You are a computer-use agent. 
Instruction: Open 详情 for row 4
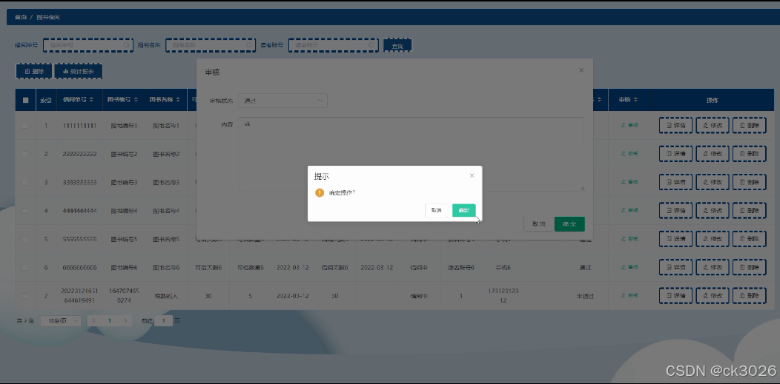(x=675, y=210)
